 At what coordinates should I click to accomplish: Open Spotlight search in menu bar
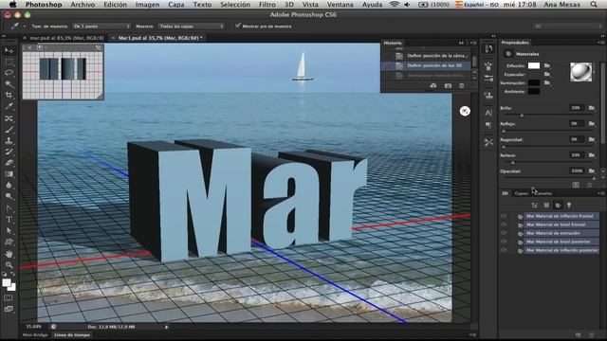click(x=595, y=5)
